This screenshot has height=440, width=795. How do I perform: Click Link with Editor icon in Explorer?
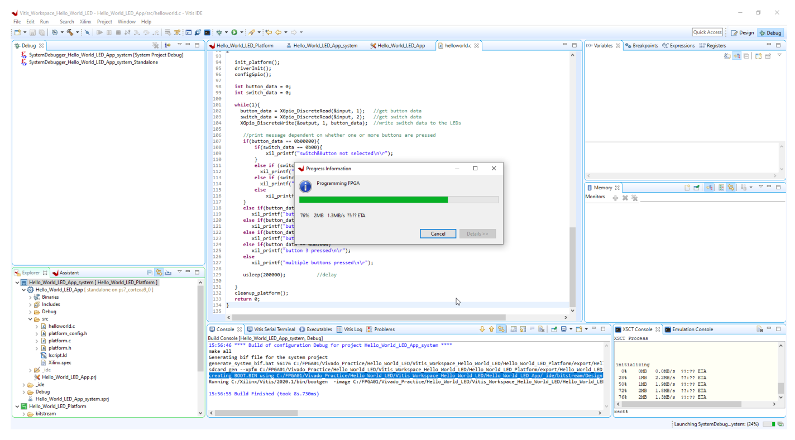[x=159, y=272]
